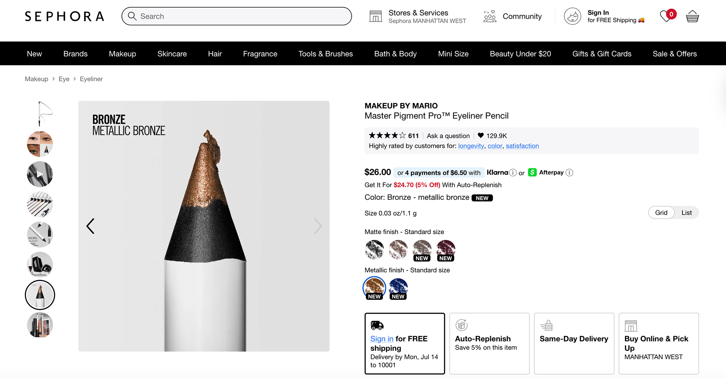
Task: Click the Klarna info icon
Action: [513, 173]
